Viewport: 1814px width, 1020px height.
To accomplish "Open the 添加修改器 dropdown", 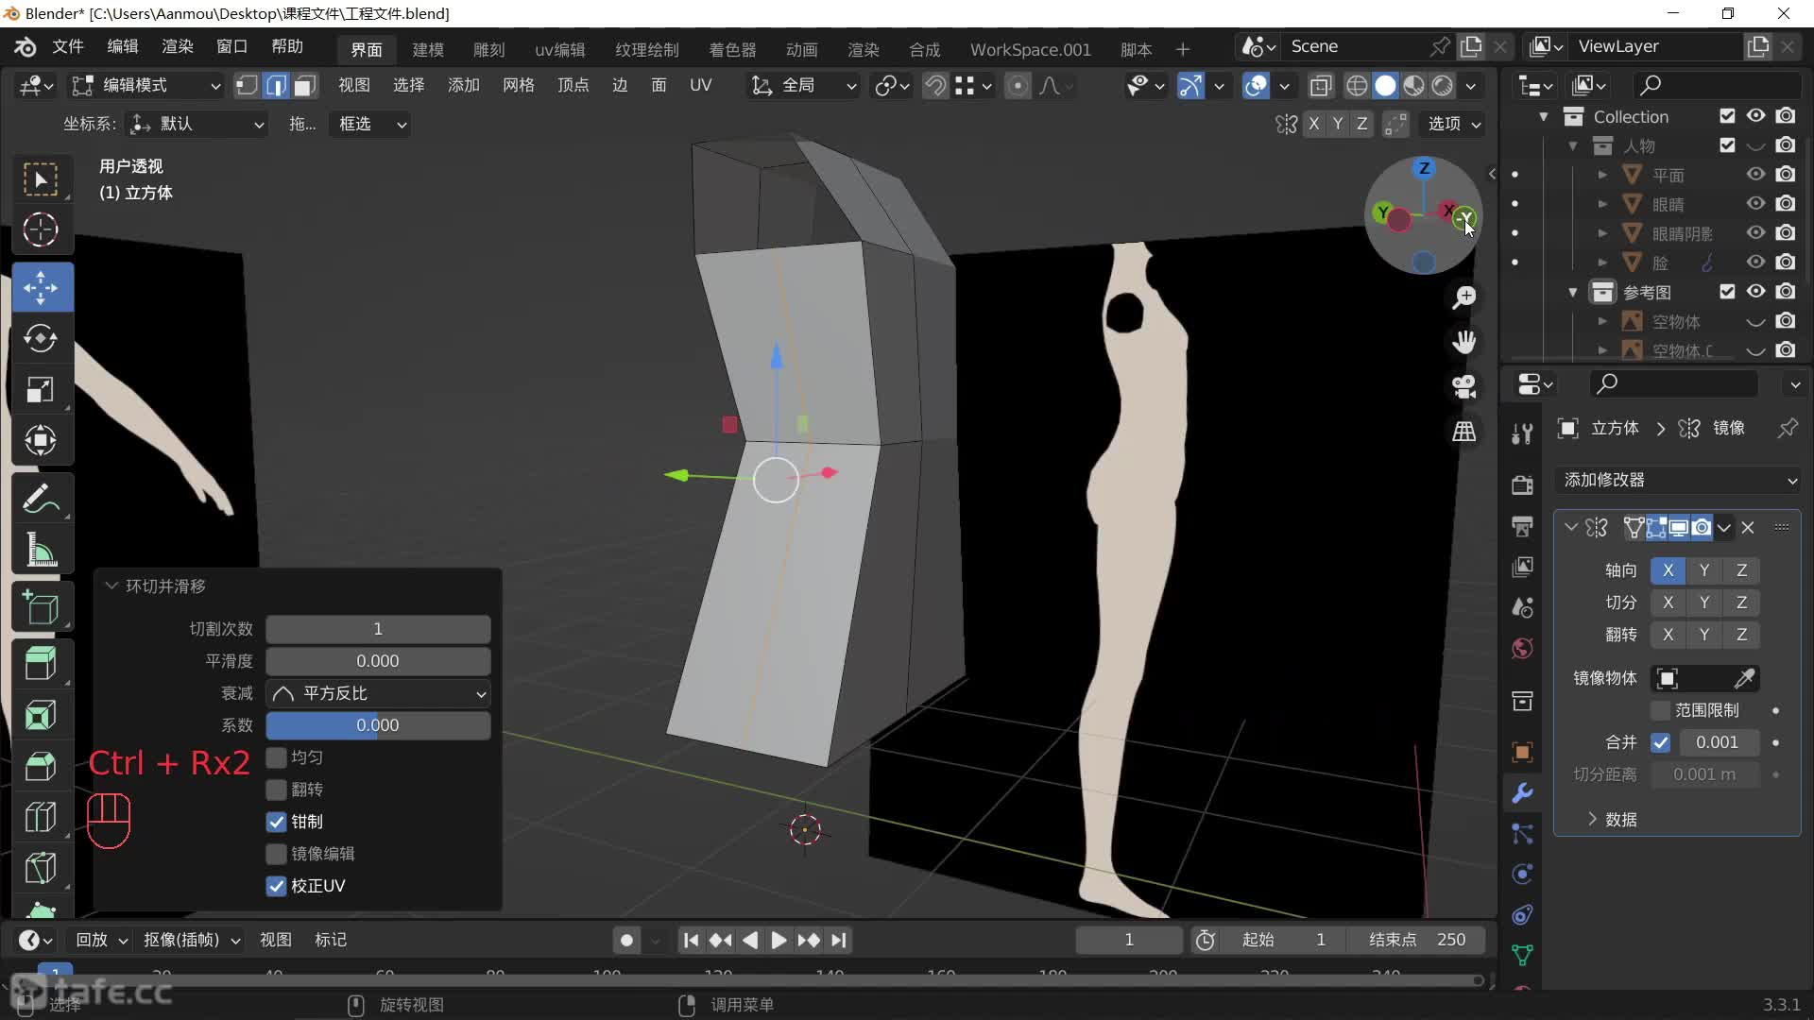I will tap(1678, 480).
